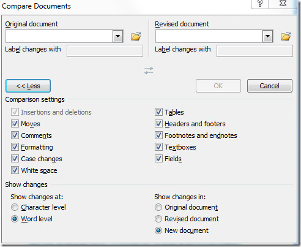
Task: Toggle the Case changes checkbox
Action: tap(15, 159)
